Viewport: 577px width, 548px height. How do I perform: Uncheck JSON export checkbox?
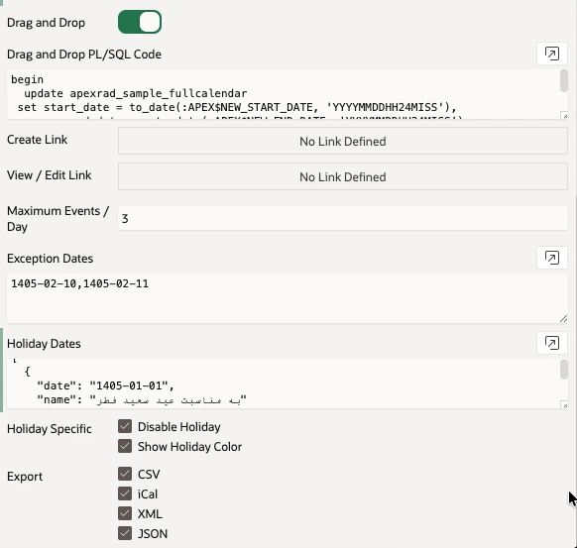coord(125,533)
